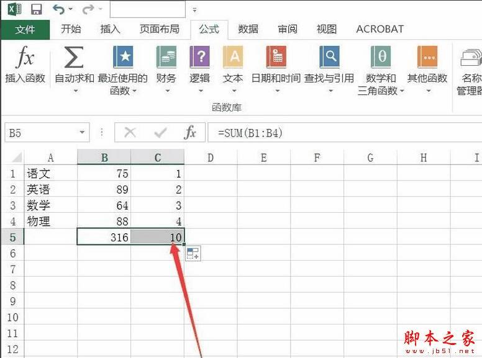
Task: Select row 10 header
Action: pyautogui.click(x=12, y=317)
